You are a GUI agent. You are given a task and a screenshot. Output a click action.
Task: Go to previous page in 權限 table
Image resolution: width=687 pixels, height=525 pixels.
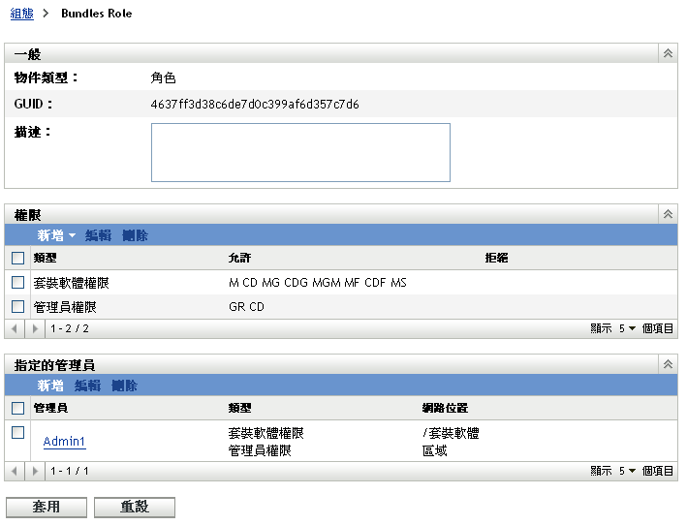pyautogui.click(x=15, y=328)
